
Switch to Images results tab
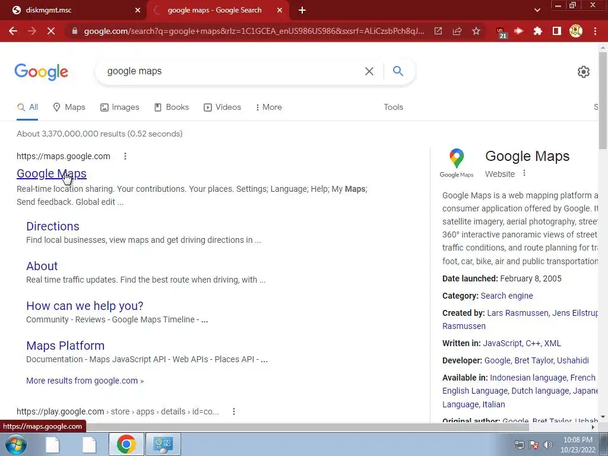(x=119, y=107)
